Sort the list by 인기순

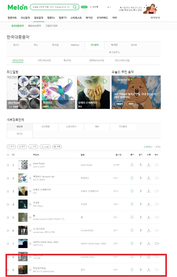pyautogui.click(x=157, y=147)
